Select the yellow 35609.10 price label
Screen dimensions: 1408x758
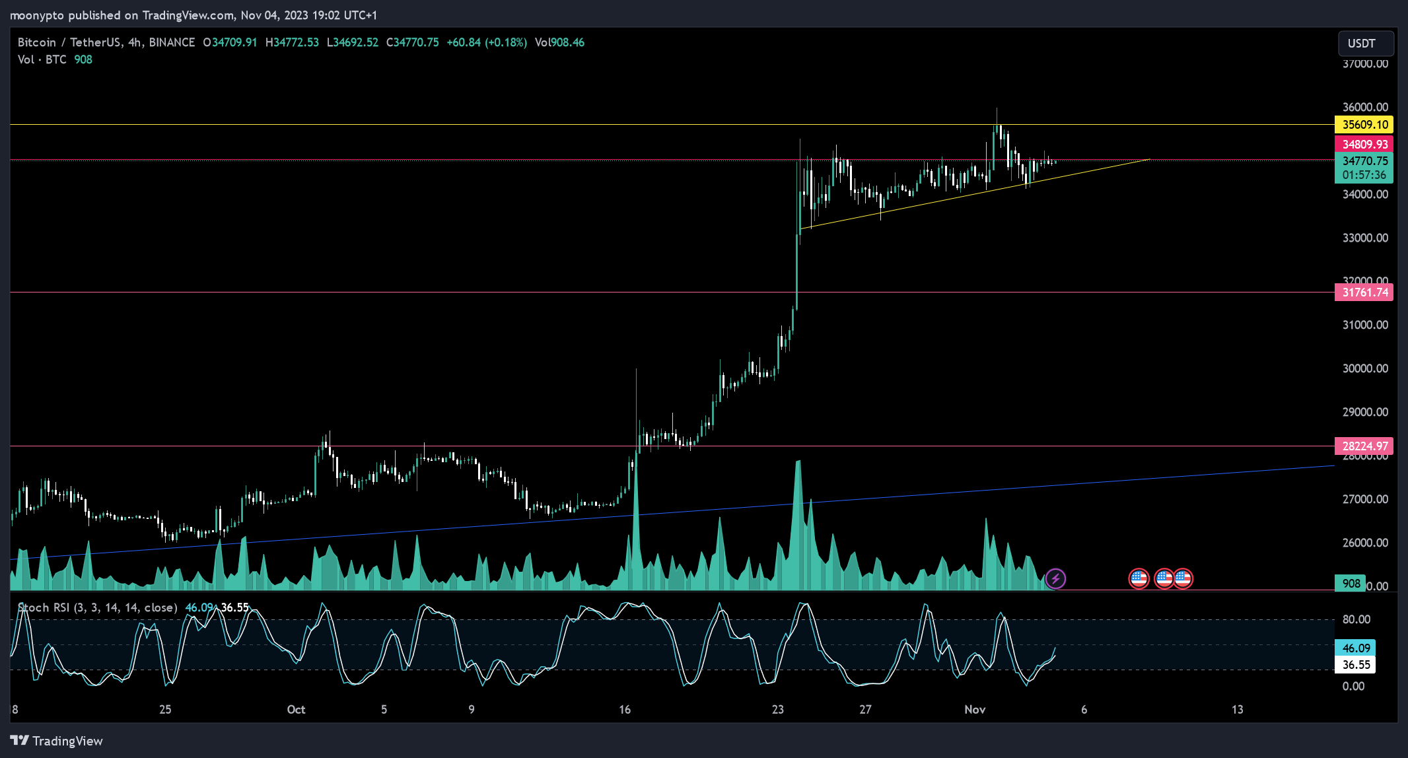[x=1364, y=125]
